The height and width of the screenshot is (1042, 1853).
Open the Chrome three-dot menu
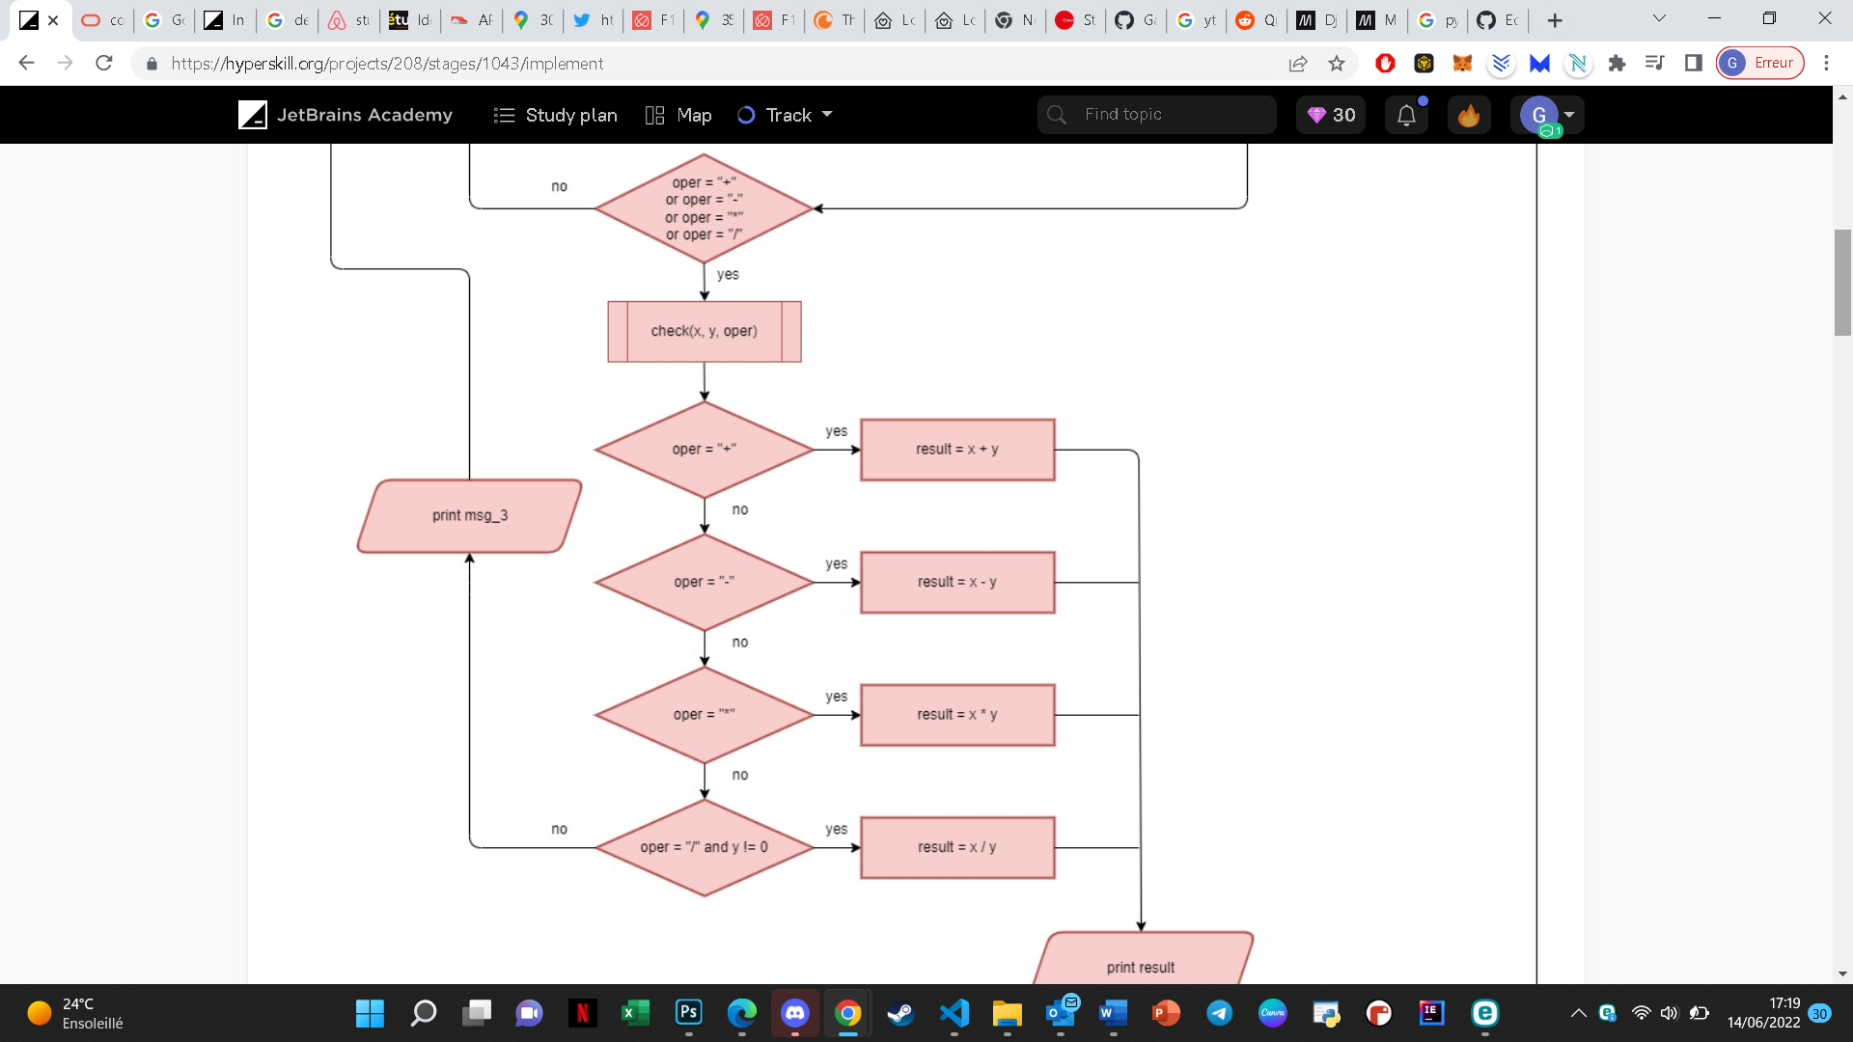[x=1826, y=63]
